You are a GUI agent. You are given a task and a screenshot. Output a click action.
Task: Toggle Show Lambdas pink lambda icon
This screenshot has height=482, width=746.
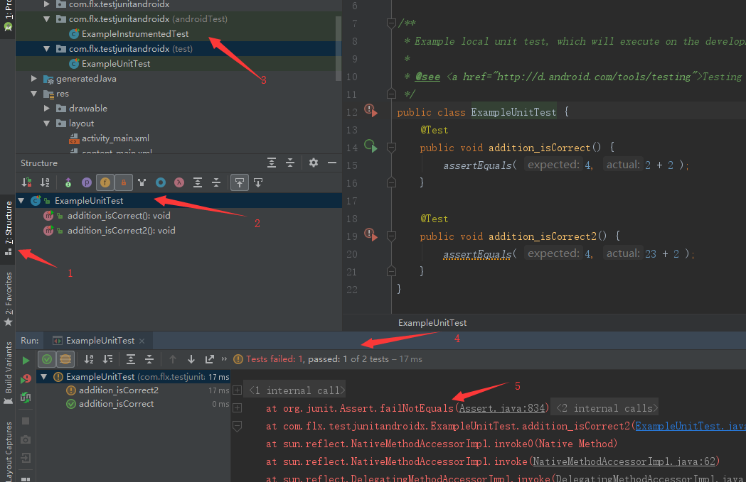click(x=179, y=182)
